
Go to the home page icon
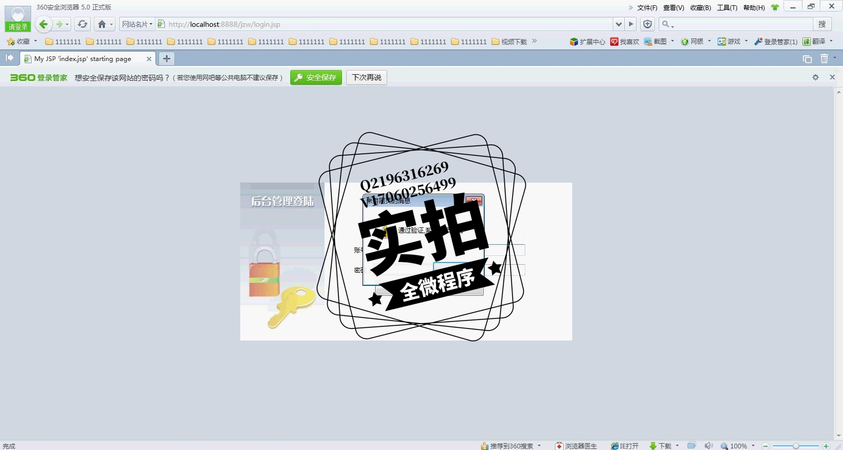point(102,24)
